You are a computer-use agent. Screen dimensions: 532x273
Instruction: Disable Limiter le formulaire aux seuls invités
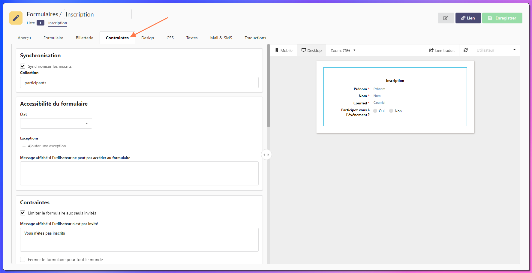pos(23,213)
